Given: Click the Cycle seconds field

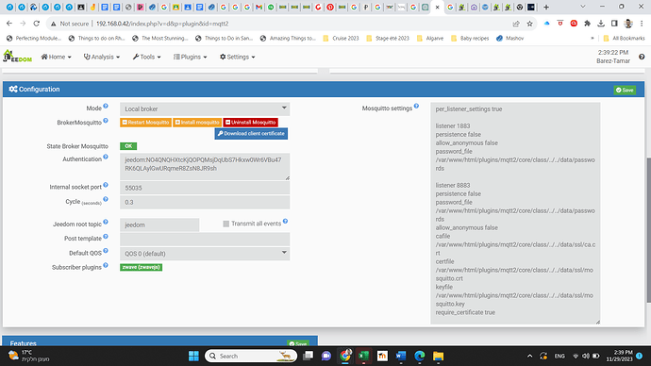Looking at the screenshot, I should [205, 202].
